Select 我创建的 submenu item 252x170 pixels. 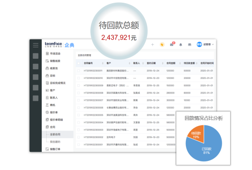(55, 142)
